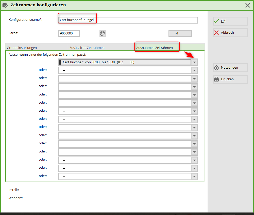This screenshot has height=215, width=254.
Task: Print via the Drucken button
Action: point(230,79)
